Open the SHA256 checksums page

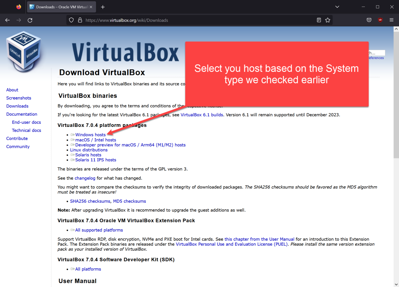[90, 201]
